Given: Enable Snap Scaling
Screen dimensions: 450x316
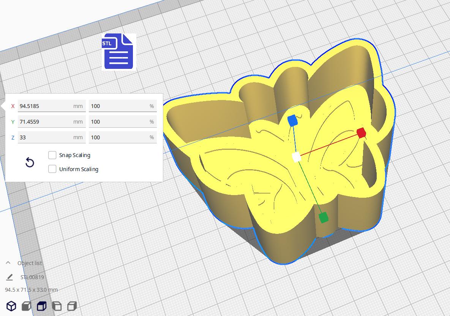Looking at the screenshot, I should point(52,155).
